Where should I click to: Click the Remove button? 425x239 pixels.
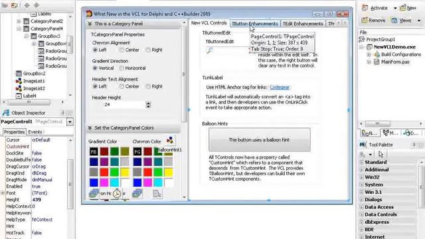pos(373,21)
